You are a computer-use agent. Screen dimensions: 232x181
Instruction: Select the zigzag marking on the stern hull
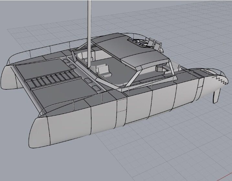pyautogui.click(x=220, y=80)
